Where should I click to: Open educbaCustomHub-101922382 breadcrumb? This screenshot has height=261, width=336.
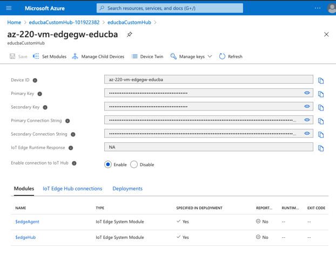[64, 23]
